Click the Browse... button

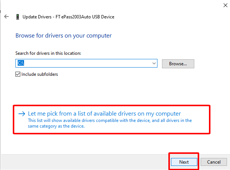tap(178, 64)
